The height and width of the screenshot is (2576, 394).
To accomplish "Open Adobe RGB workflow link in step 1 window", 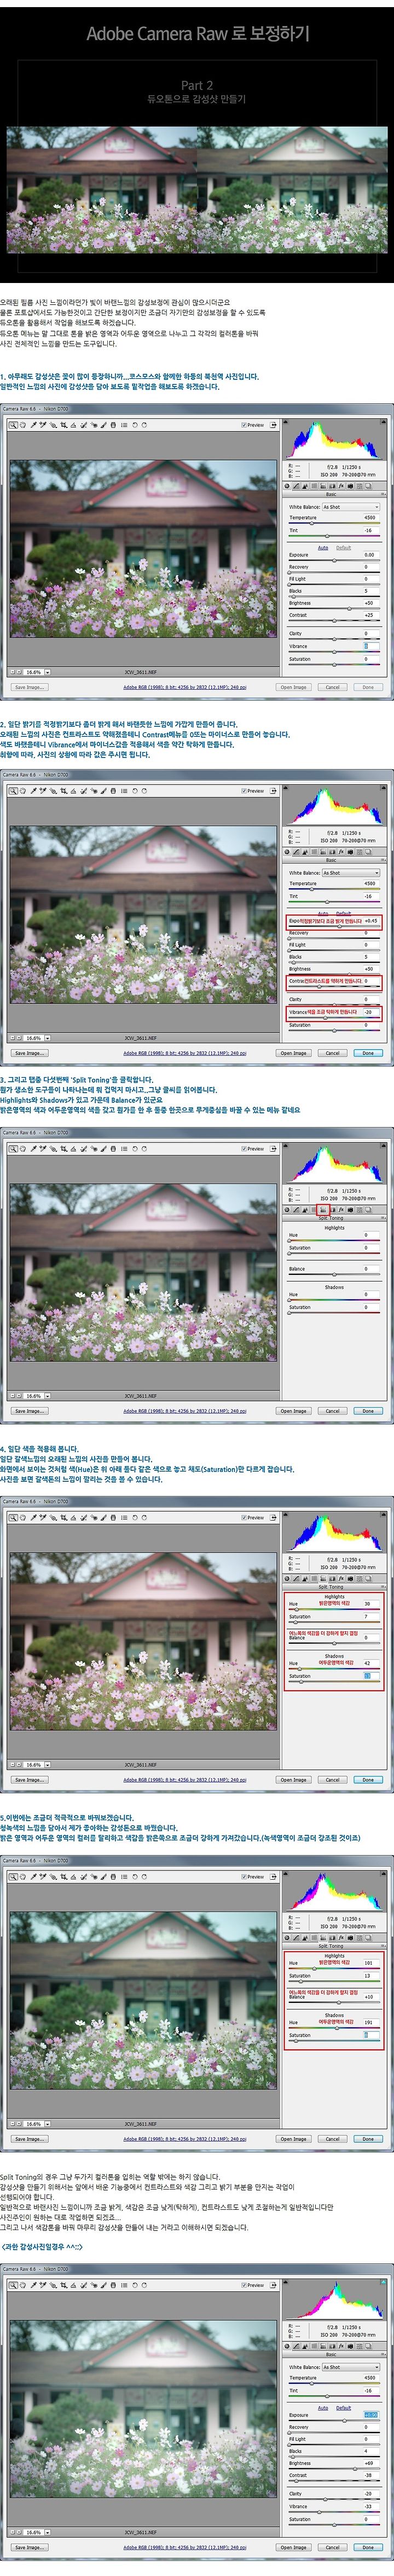I will point(185,687).
